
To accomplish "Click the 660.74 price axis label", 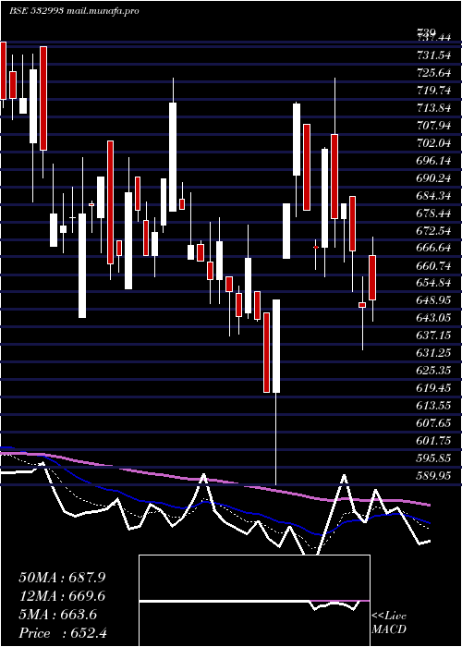I will [x=433, y=266].
